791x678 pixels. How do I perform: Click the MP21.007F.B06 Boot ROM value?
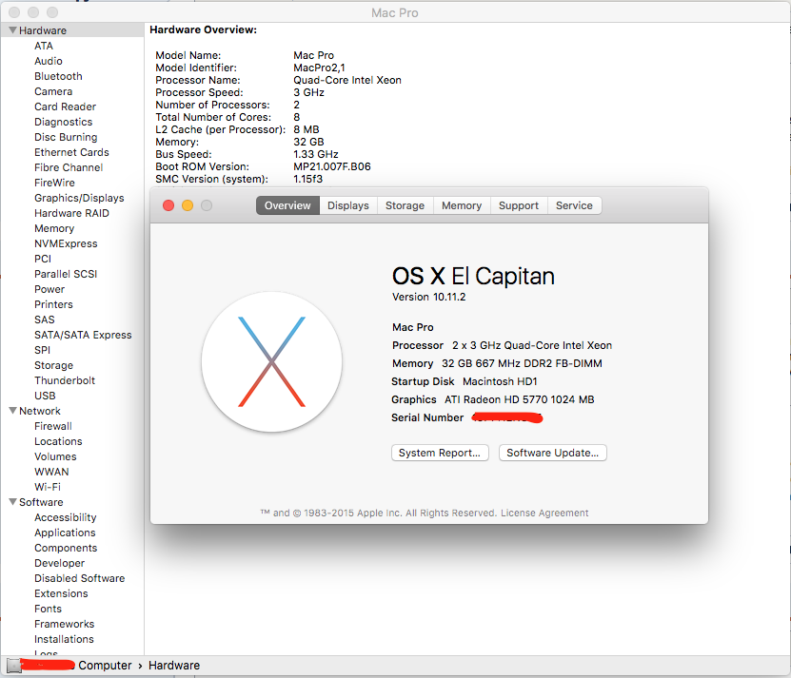332,166
